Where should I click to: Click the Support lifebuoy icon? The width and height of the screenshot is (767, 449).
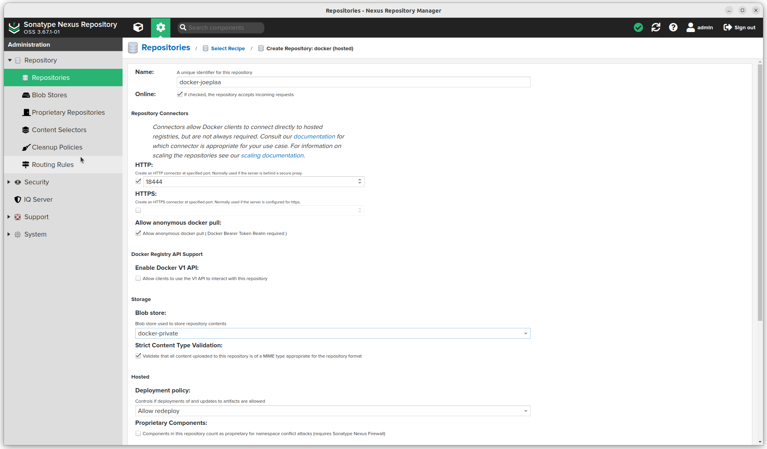pos(18,217)
